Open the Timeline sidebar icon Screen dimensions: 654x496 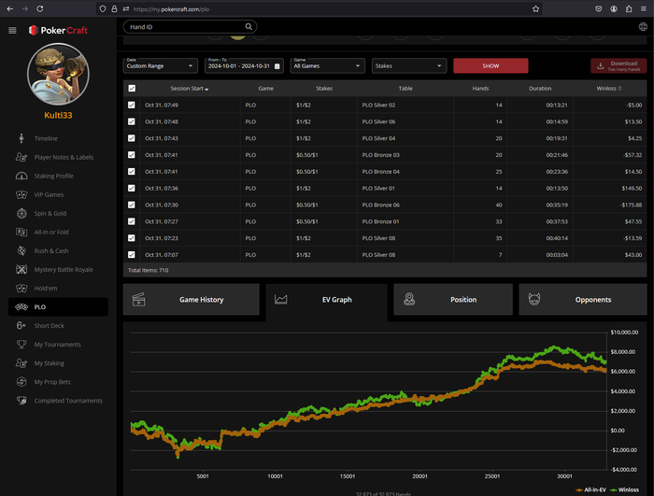(21, 138)
